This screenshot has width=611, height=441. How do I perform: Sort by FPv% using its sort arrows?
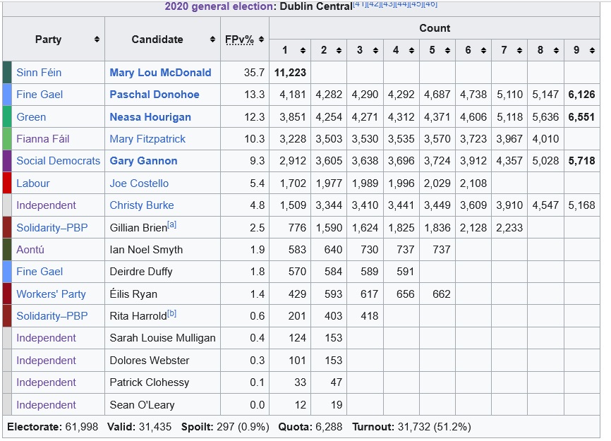coord(261,40)
